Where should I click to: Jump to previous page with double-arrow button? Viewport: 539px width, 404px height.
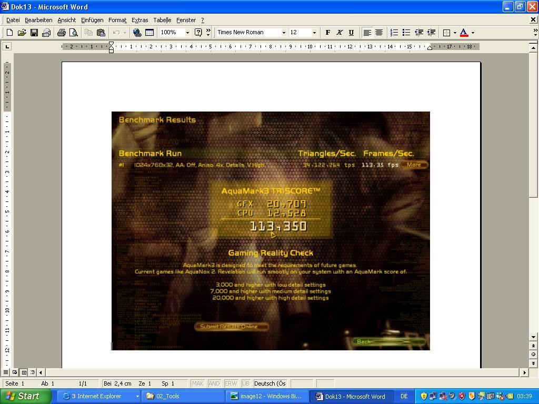coord(533,346)
